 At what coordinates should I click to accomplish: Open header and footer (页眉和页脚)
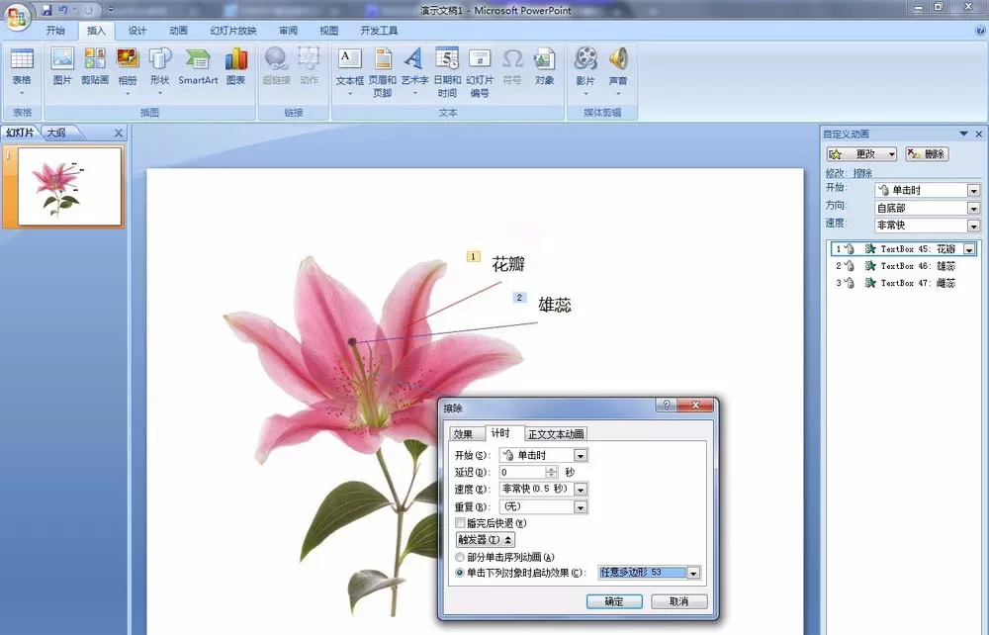click(x=382, y=72)
